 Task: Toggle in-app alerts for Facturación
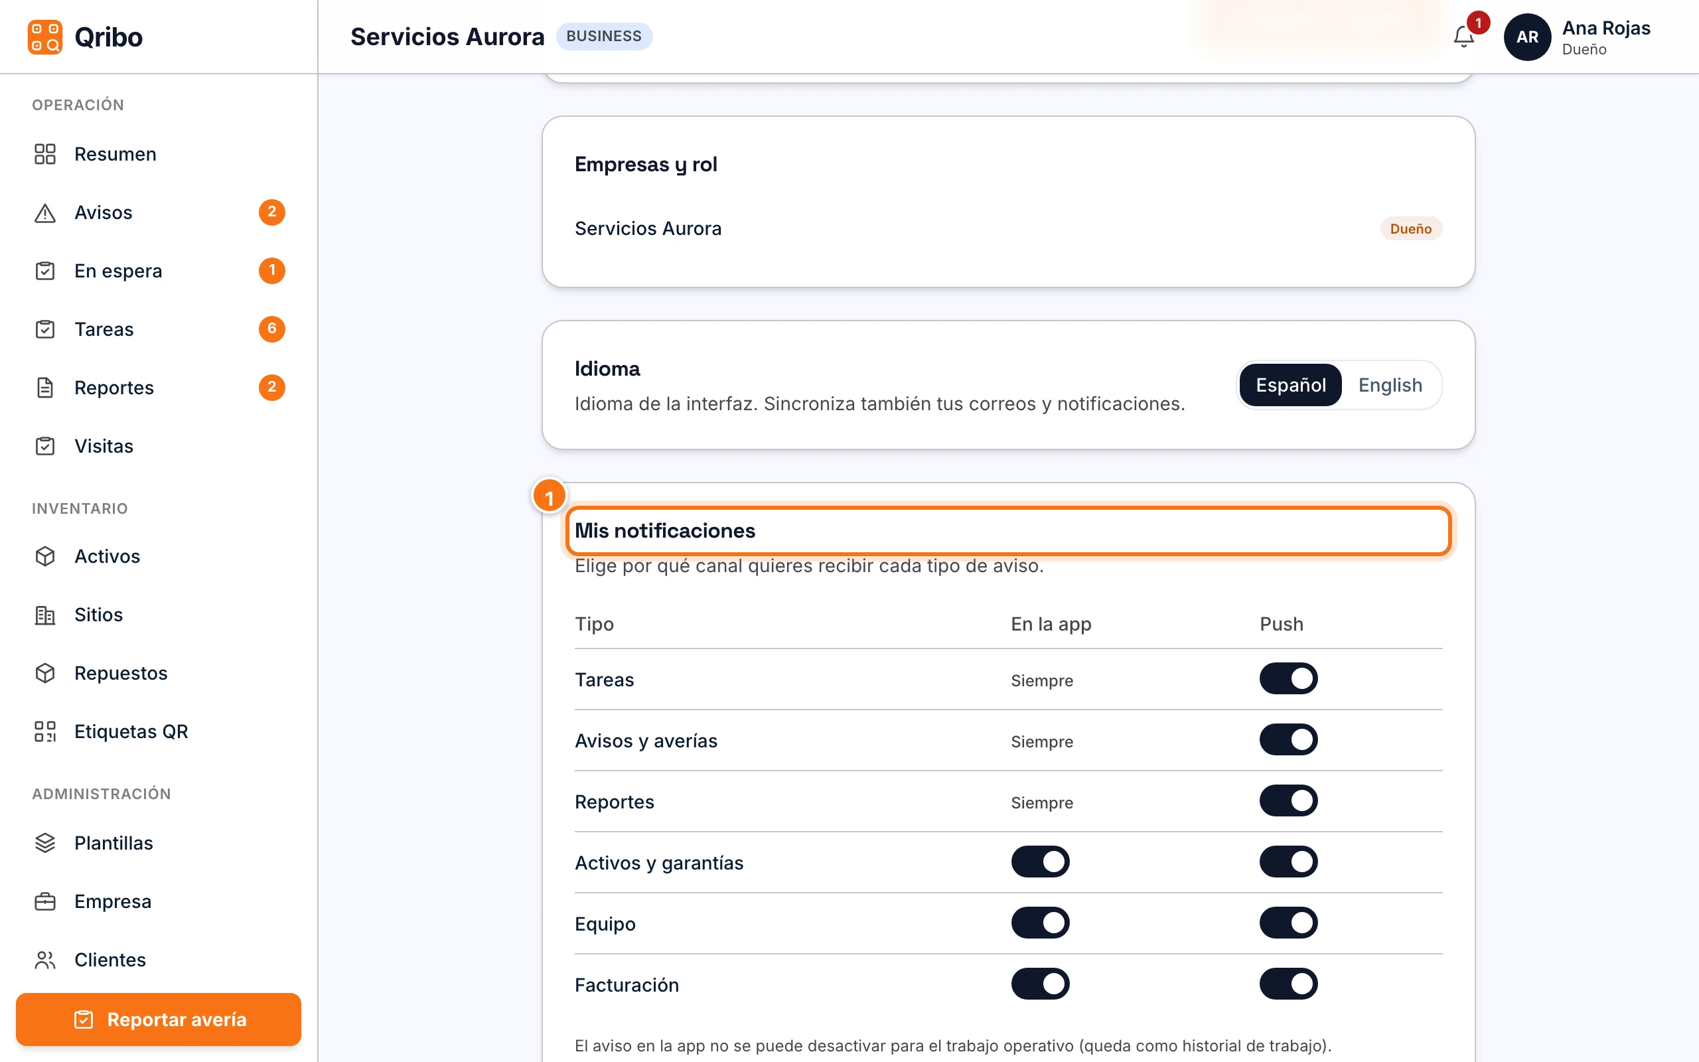[x=1040, y=984]
